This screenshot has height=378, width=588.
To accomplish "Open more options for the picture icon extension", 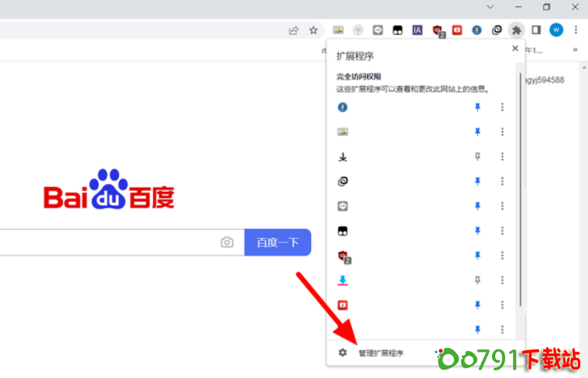I will click(x=502, y=132).
